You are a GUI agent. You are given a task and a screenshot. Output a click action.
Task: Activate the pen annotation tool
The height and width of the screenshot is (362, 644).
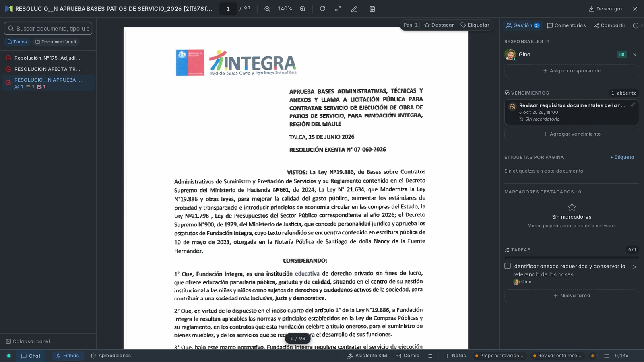[354, 9]
